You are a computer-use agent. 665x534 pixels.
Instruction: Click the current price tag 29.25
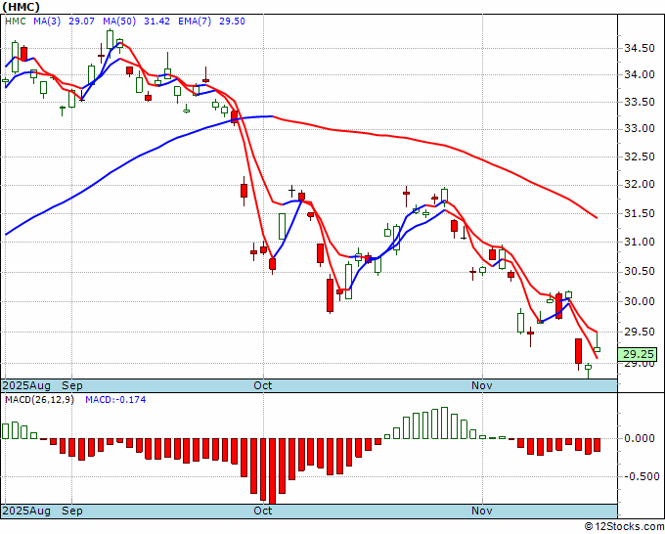click(637, 354)
